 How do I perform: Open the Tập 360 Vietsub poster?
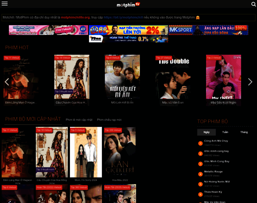click(86, 194)
